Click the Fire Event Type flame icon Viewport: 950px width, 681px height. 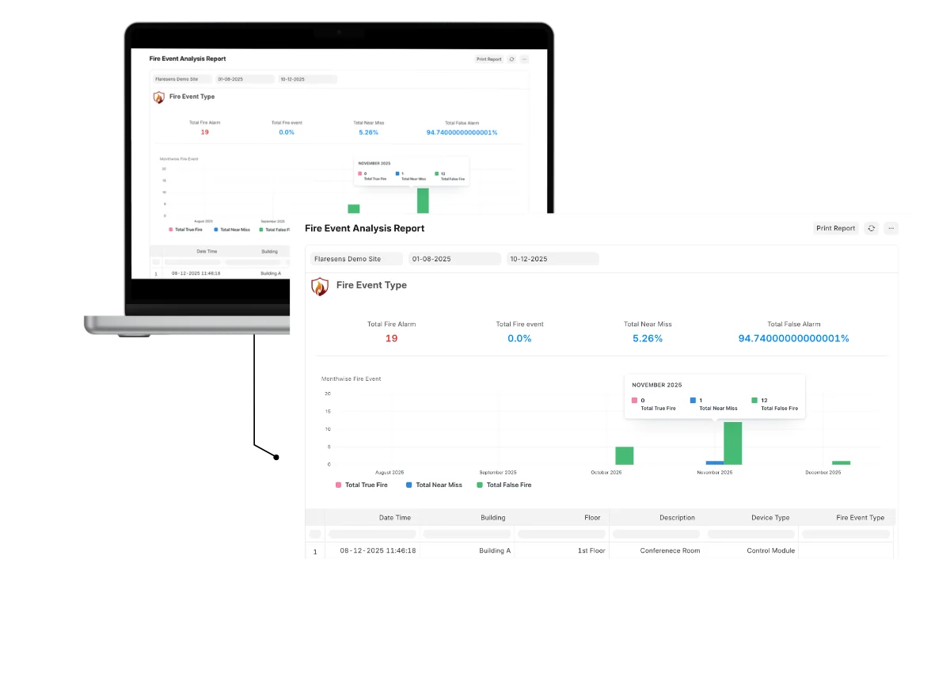pyautogui.click(x=320, y=286)
